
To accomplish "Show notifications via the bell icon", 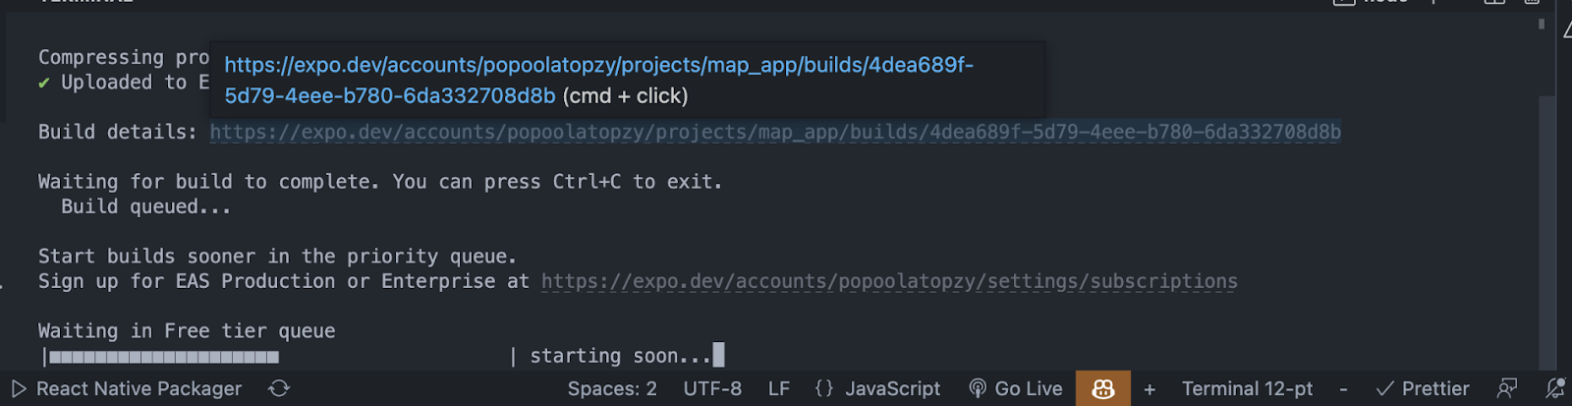I will tap(1554, 388).
